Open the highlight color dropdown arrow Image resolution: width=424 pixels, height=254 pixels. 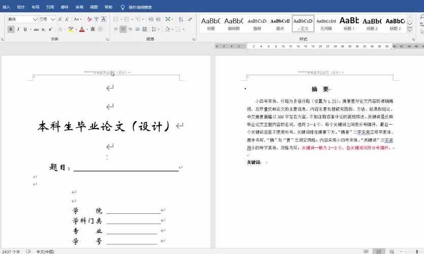point(76,29)
